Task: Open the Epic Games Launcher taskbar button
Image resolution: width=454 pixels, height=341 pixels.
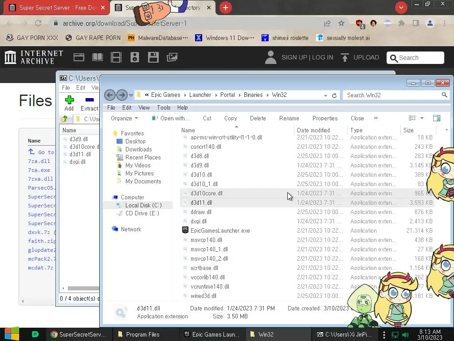Action: pos(212,335)
